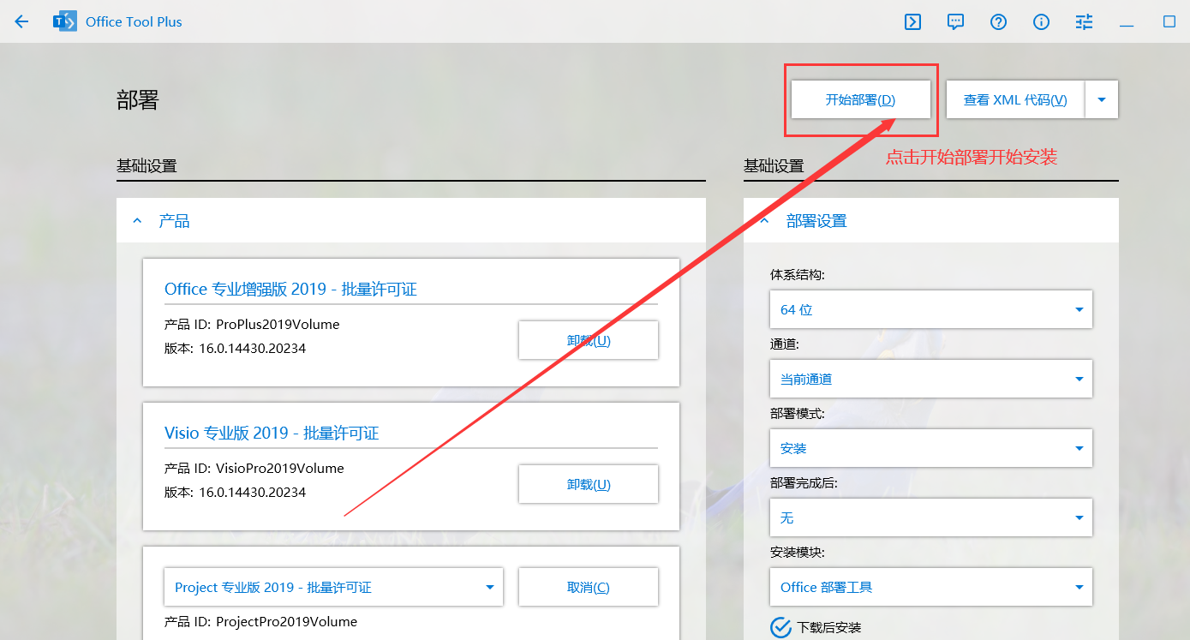1190x640 pixels.
Task: Open the 体系结构 dropdown showing 64 位
Action: click(931, 309)
